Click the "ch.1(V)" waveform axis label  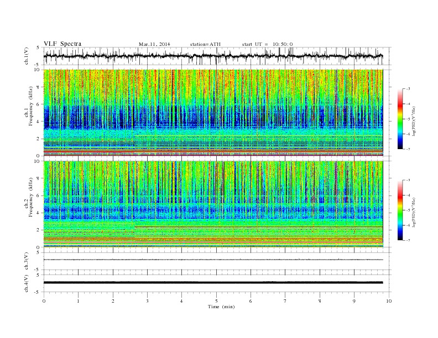[27, 56]
